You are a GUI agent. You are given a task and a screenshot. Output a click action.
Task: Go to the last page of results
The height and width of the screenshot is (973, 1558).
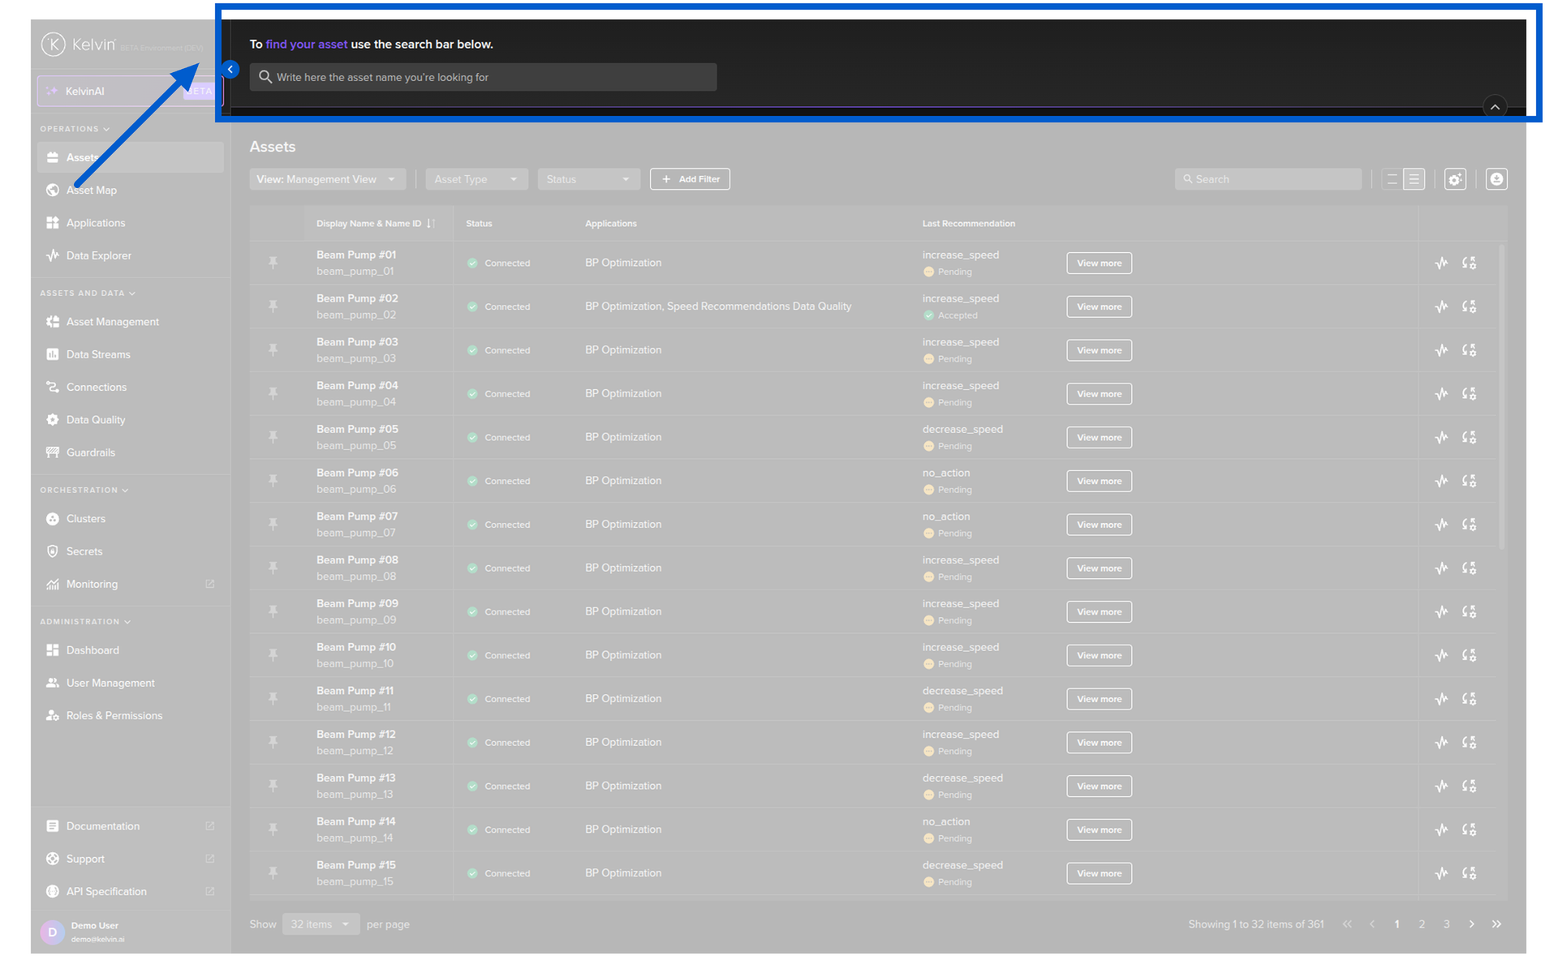point(1496,924)
